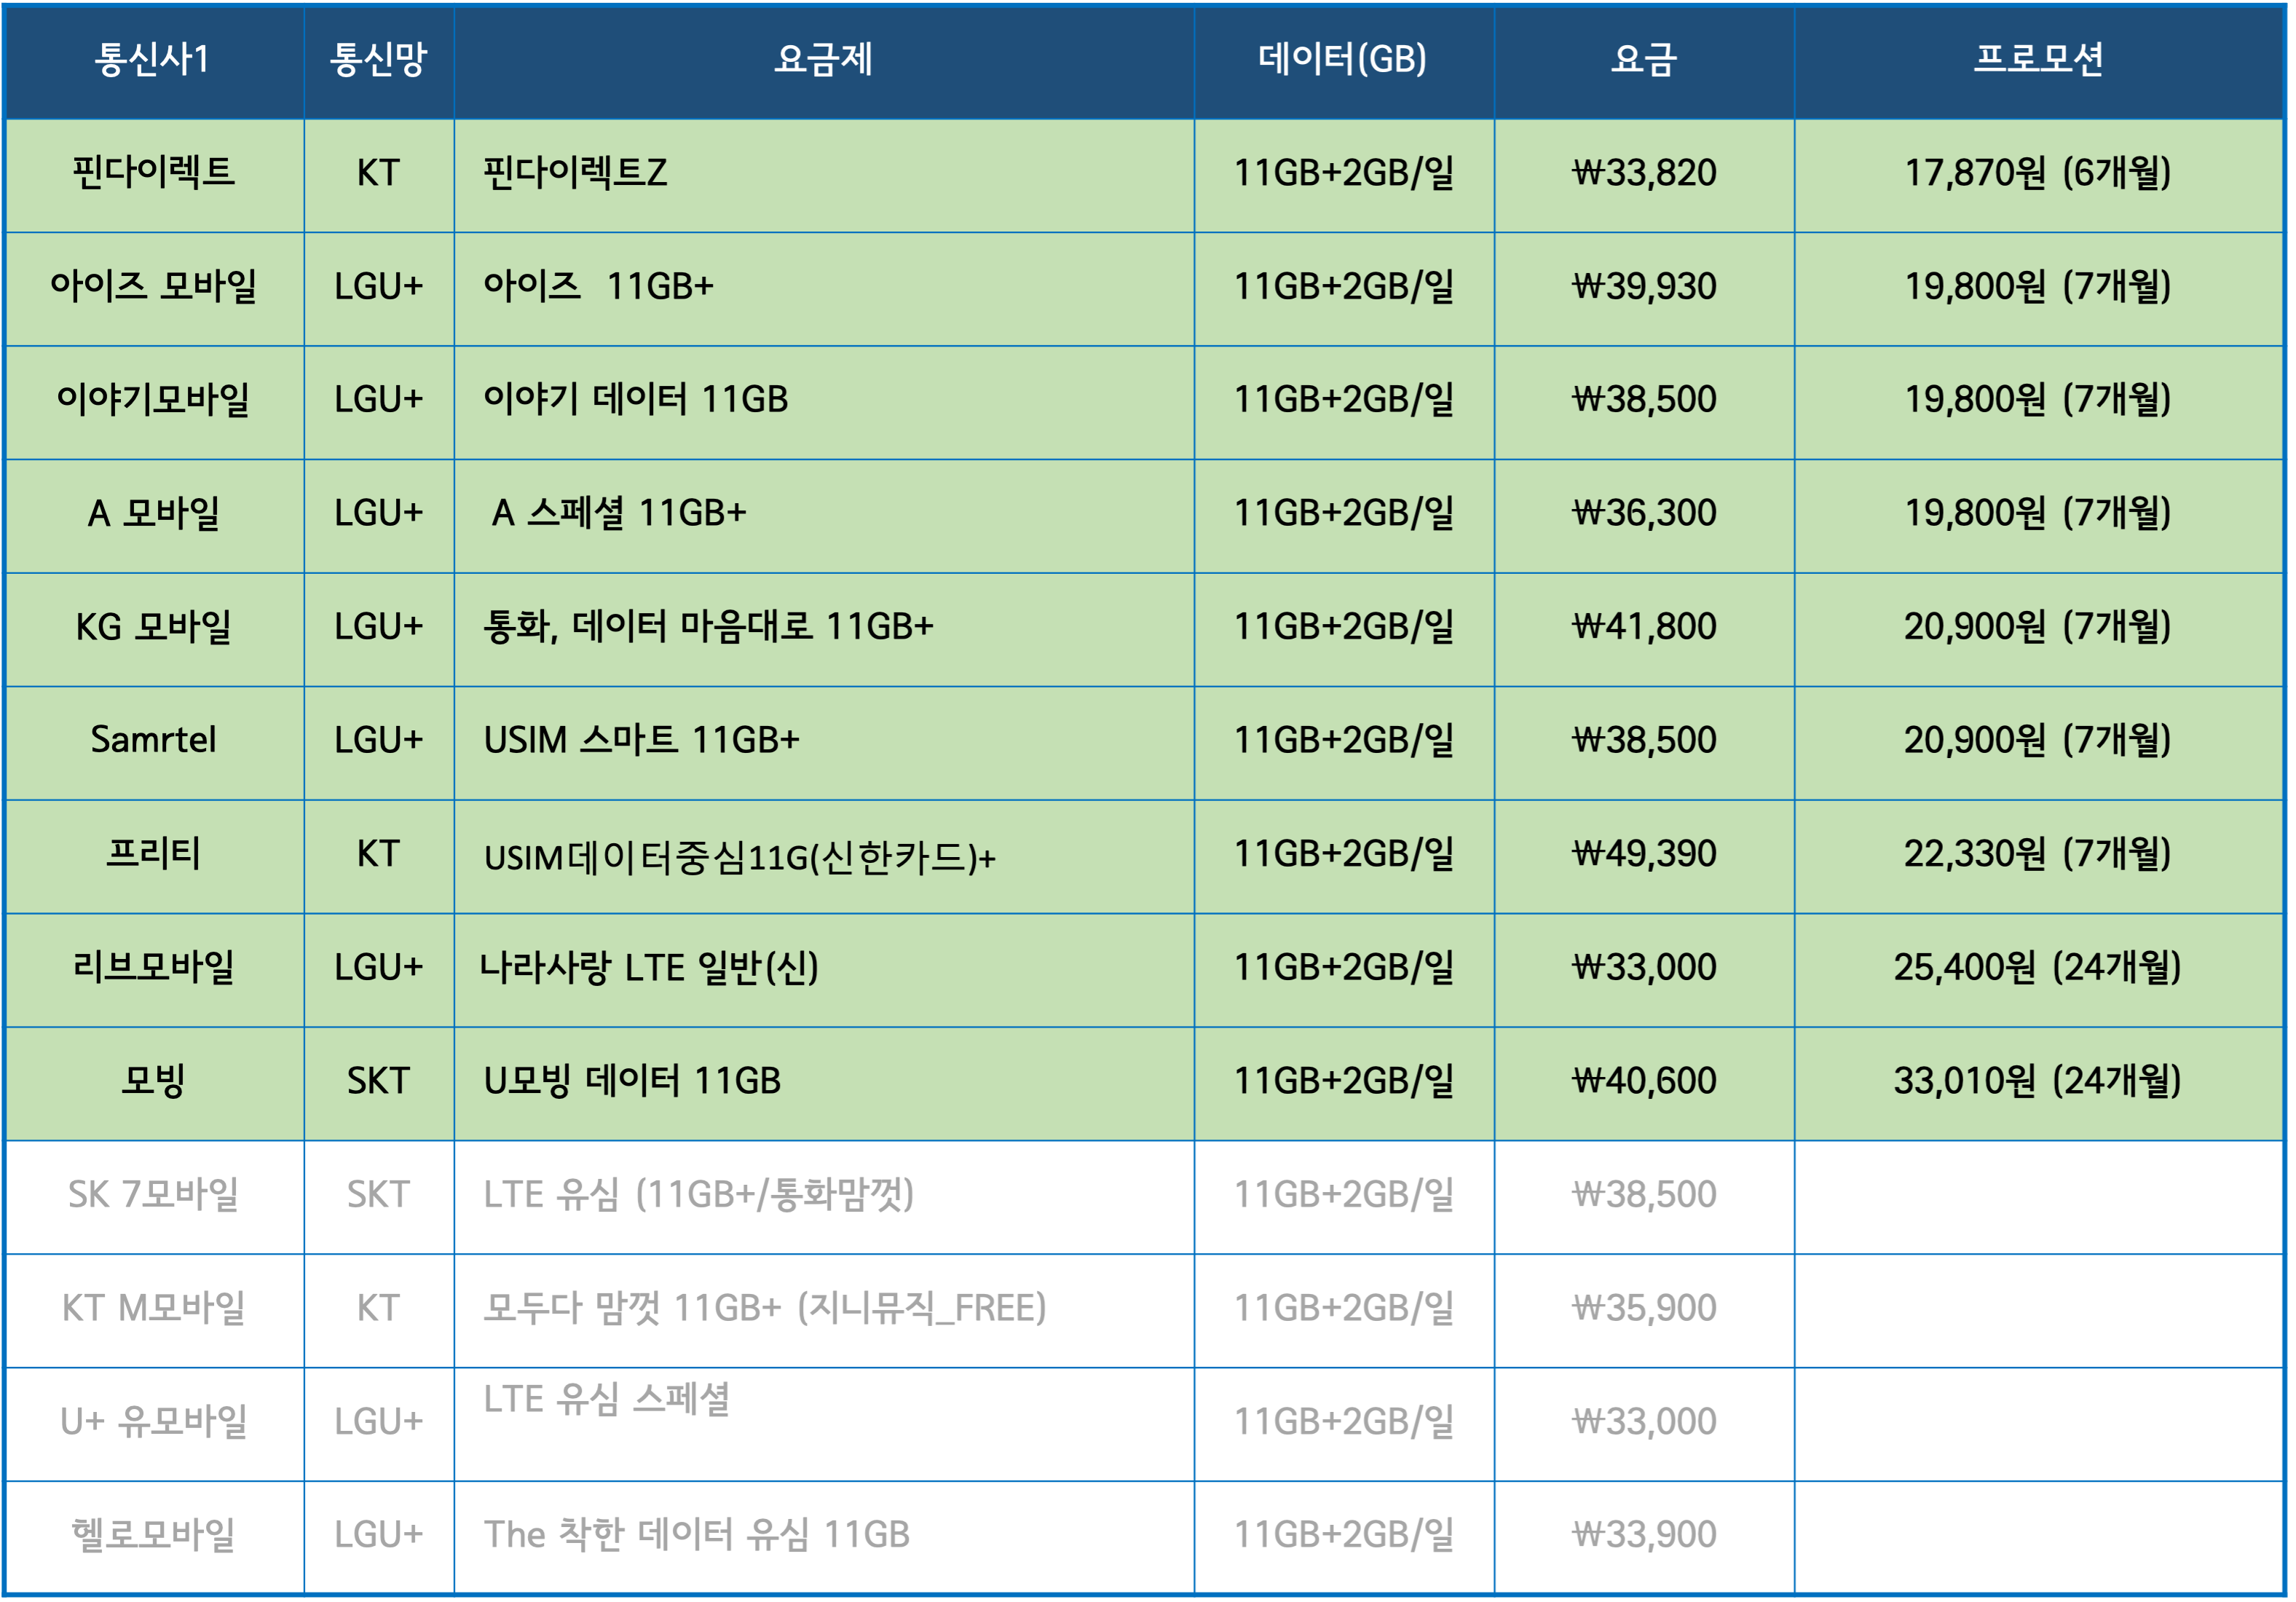The image size is (2296, 1602).
Task: Click the ₩49,390 price cell
Action: [x=1644, y=856]
